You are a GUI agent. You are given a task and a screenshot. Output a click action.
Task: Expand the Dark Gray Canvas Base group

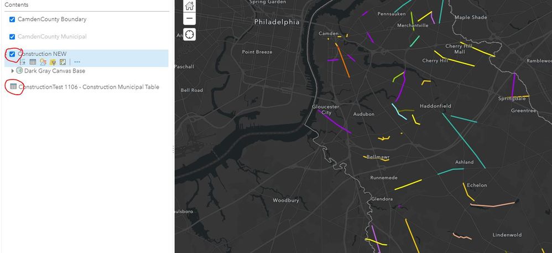tap(13, 71)
